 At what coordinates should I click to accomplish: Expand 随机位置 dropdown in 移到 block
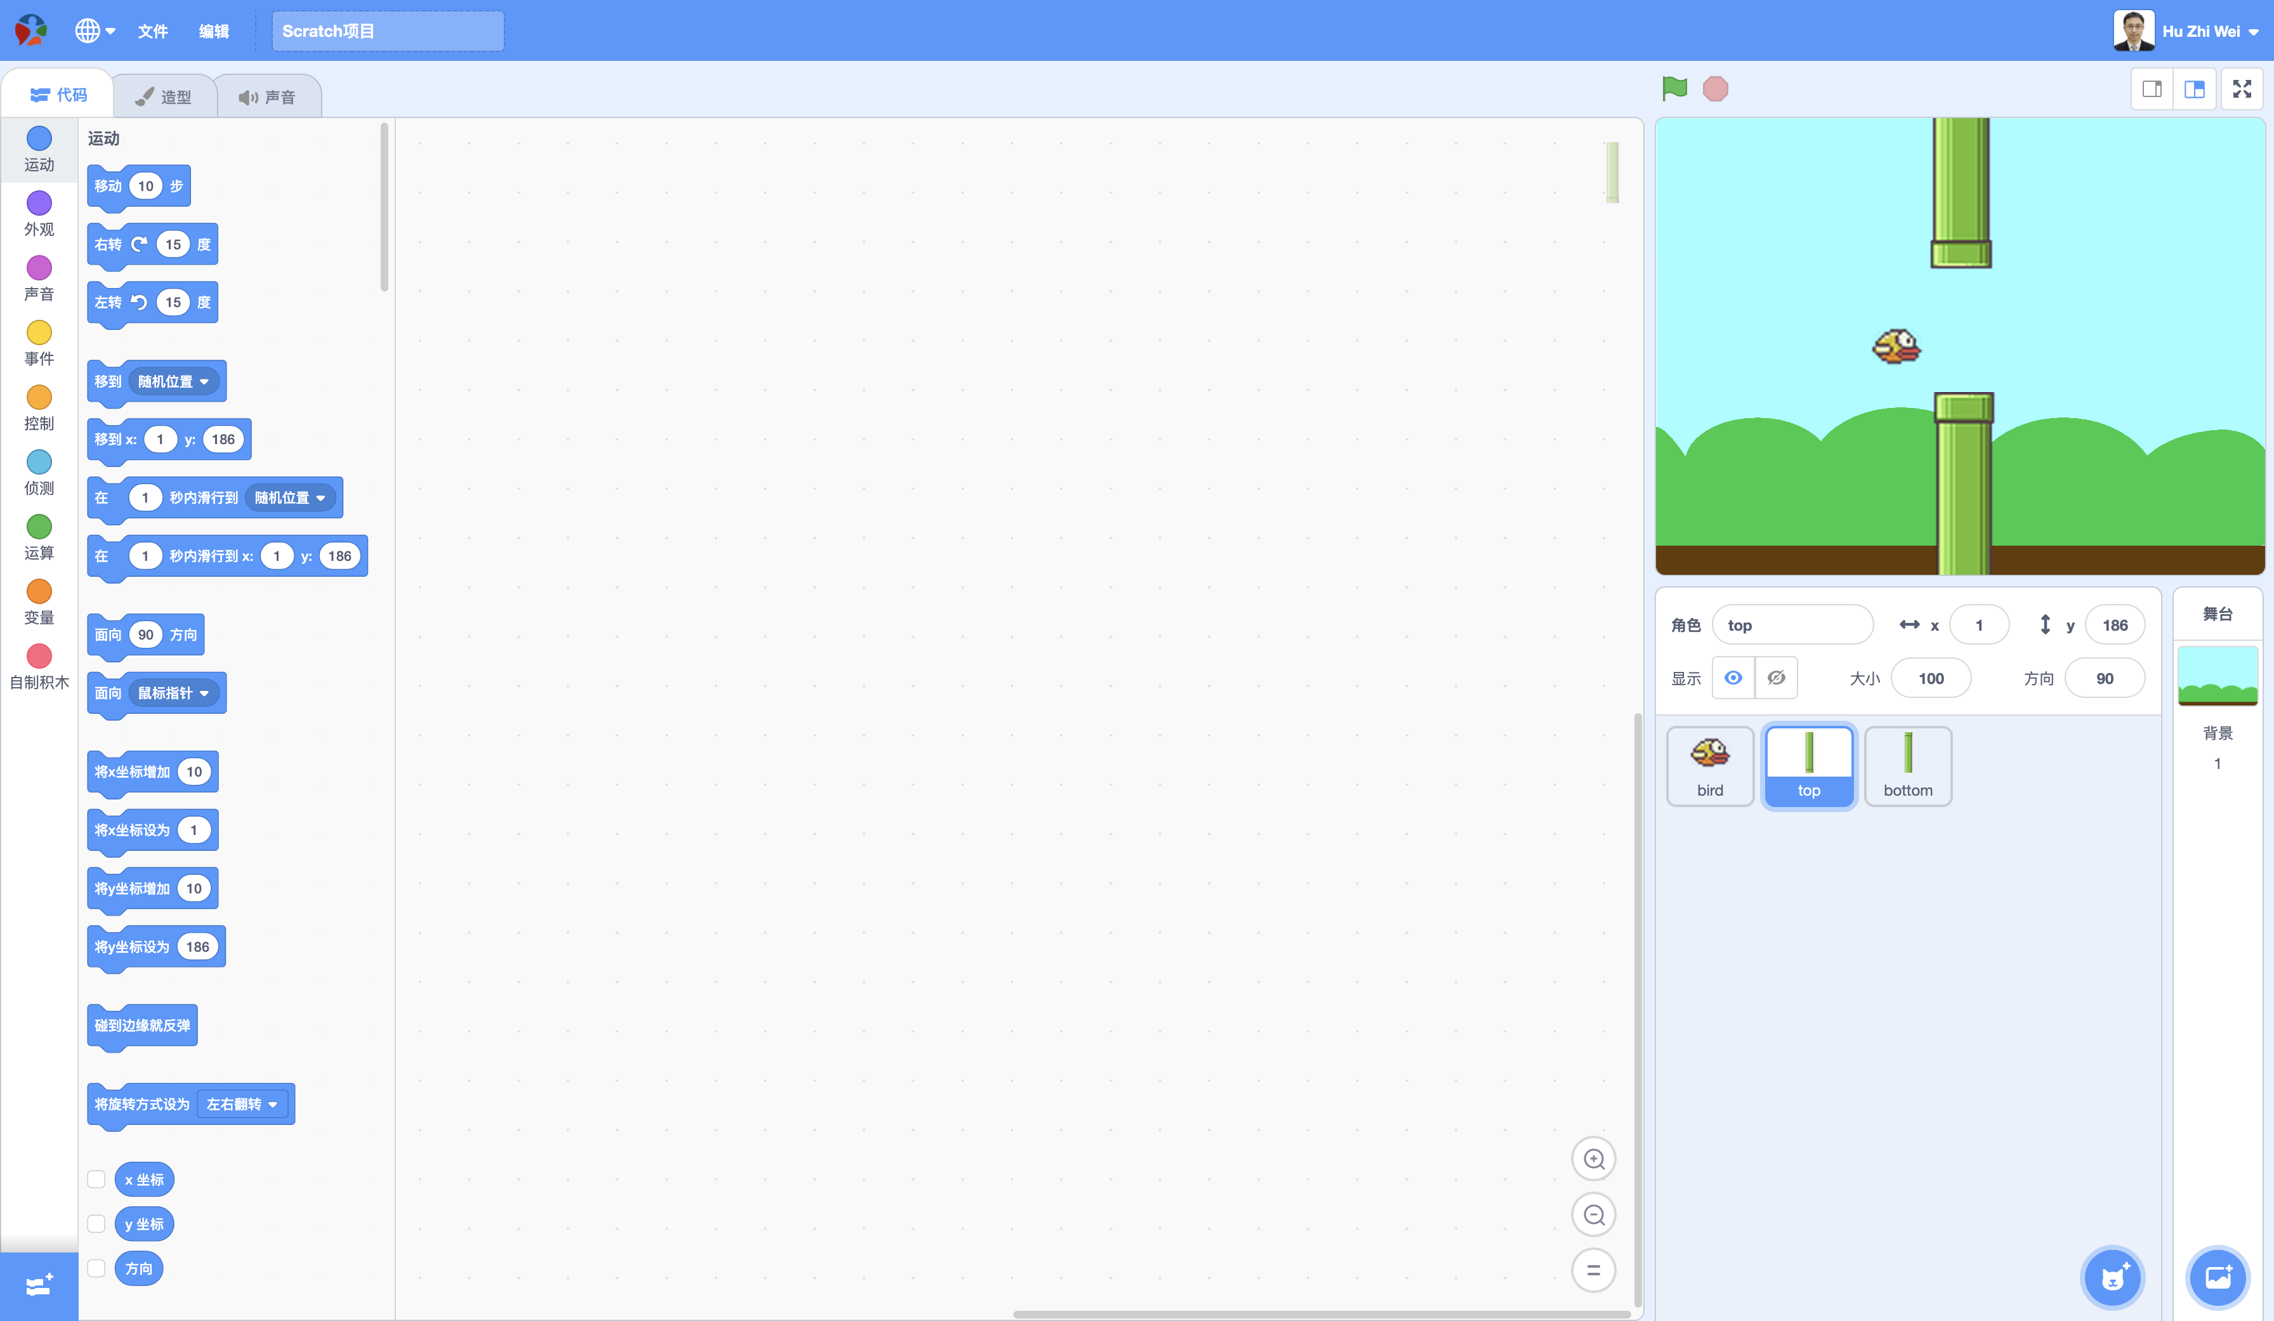coord(174,382)
